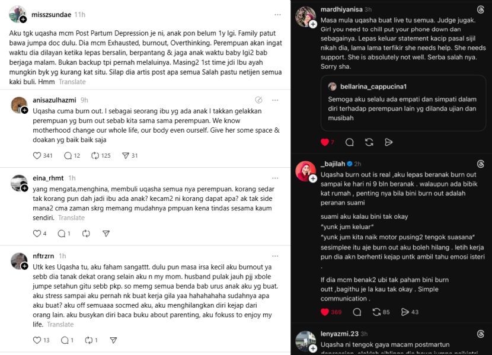The height and width of the screenshot is (355, 492).
Task: Comment on mardhiyanisa's post
Action: [350, 142]
